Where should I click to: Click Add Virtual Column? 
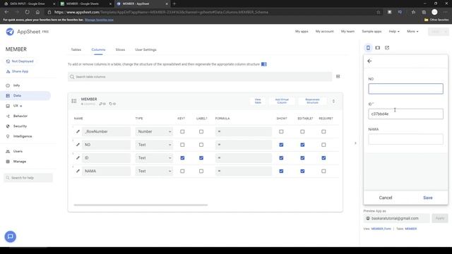point(282,101)
